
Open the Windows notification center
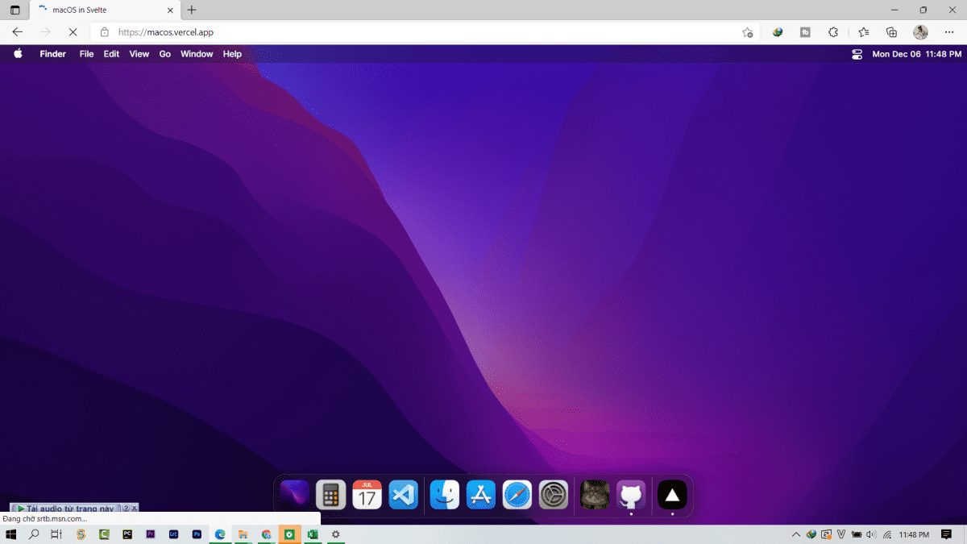coord(947,534)
